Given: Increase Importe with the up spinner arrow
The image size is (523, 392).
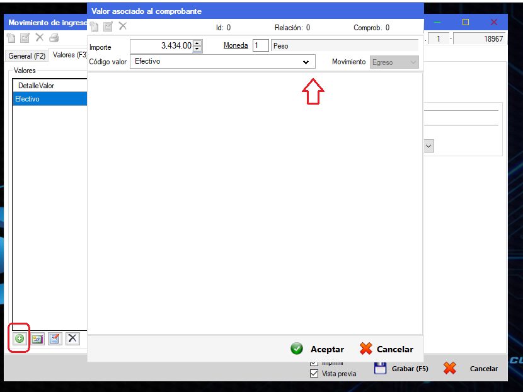Looking at the screenshot, I should tap(197, 43).
